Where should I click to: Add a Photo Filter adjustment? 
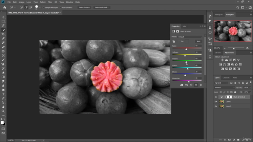(x=232, y=64)
